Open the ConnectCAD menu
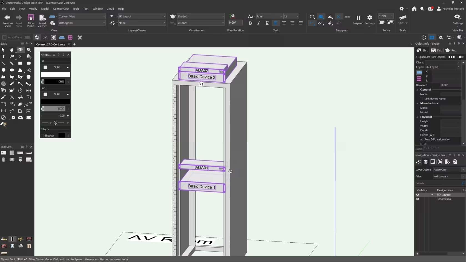466x262 pixels. [61, 9]
